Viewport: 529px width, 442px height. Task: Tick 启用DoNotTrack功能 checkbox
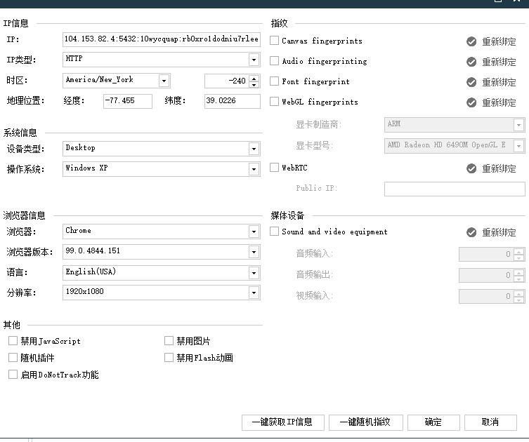point(13,374)
